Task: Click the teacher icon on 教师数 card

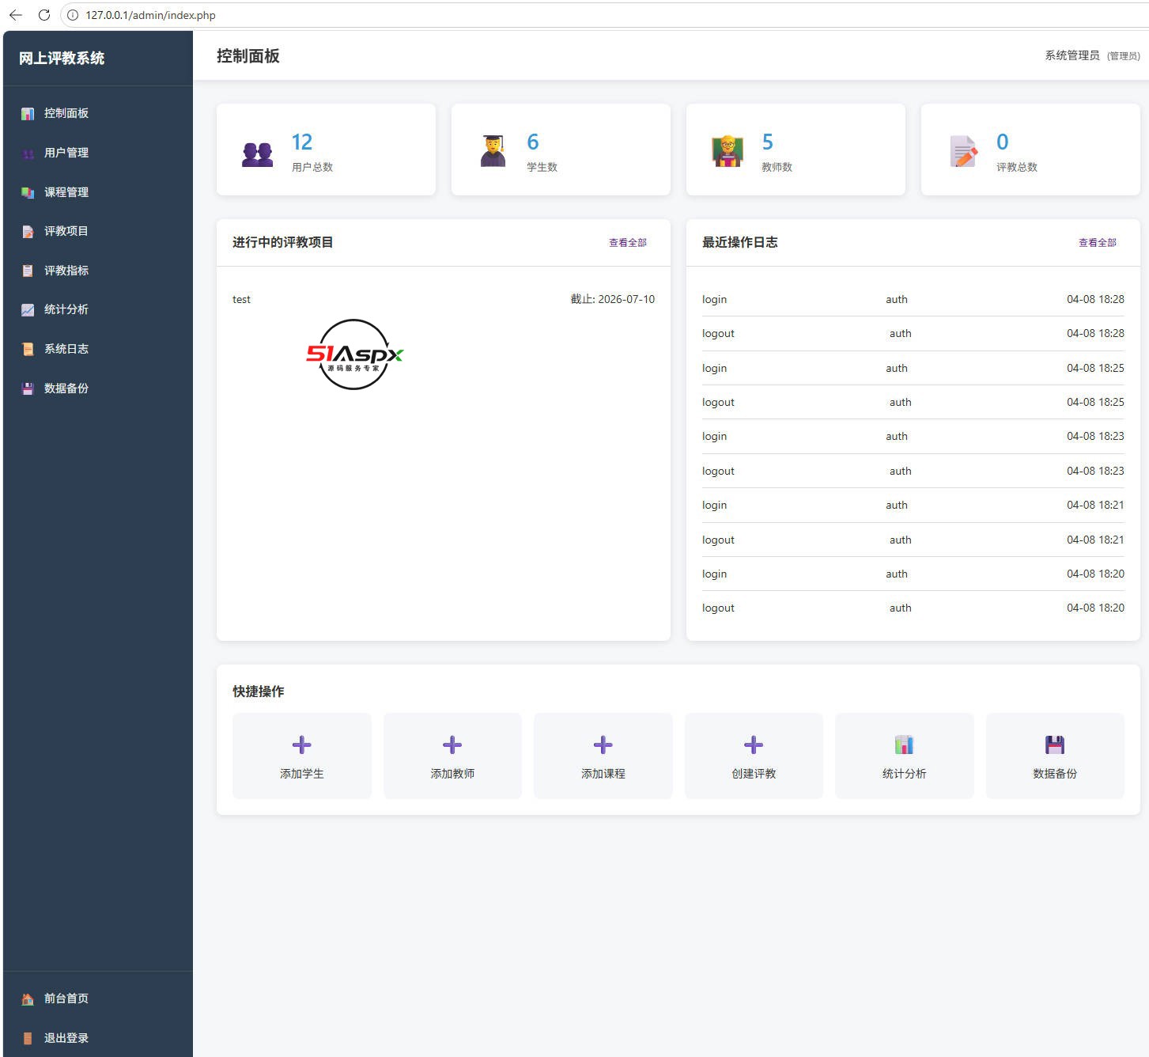Action: (728, 150)
